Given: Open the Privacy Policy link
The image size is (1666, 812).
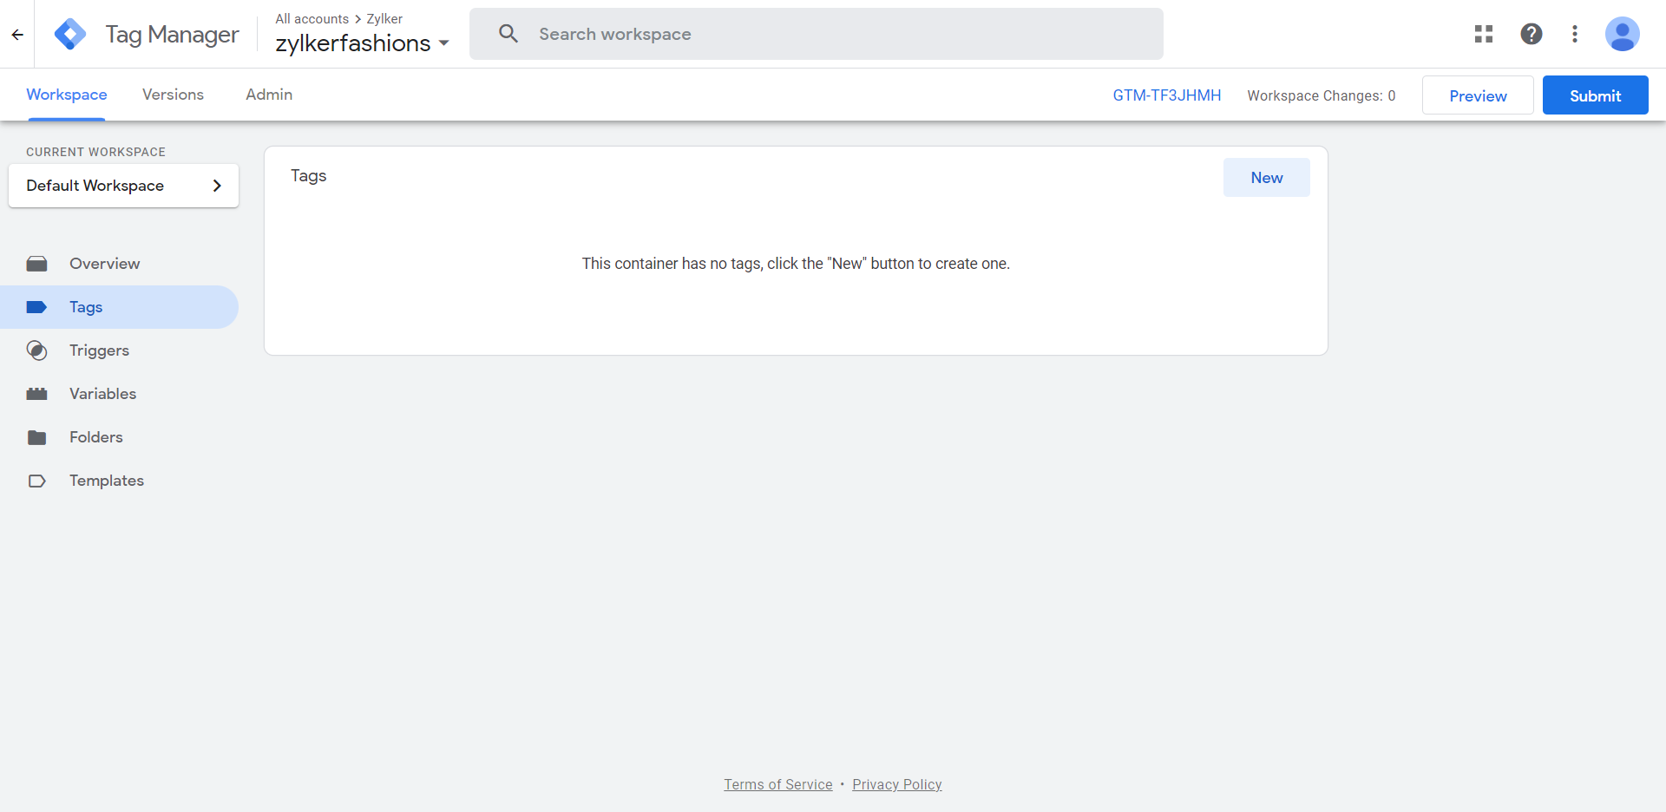Looking at the screenshot, I should click(897, 784).
